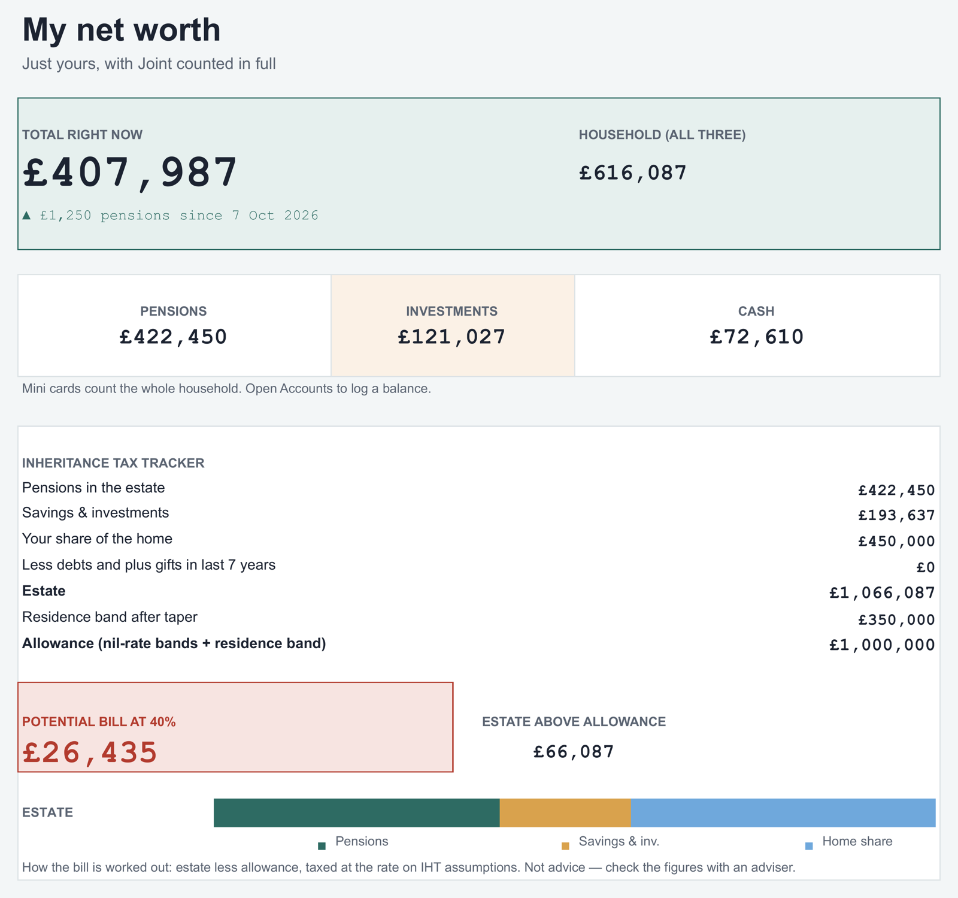Viewport: 958px width, 898px height.
Task: Click the 'Pensions in the estate' row label
Action: click(93, 488)
